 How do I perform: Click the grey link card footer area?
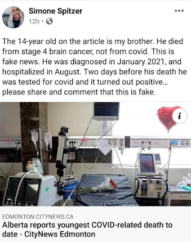coord(96,224)
